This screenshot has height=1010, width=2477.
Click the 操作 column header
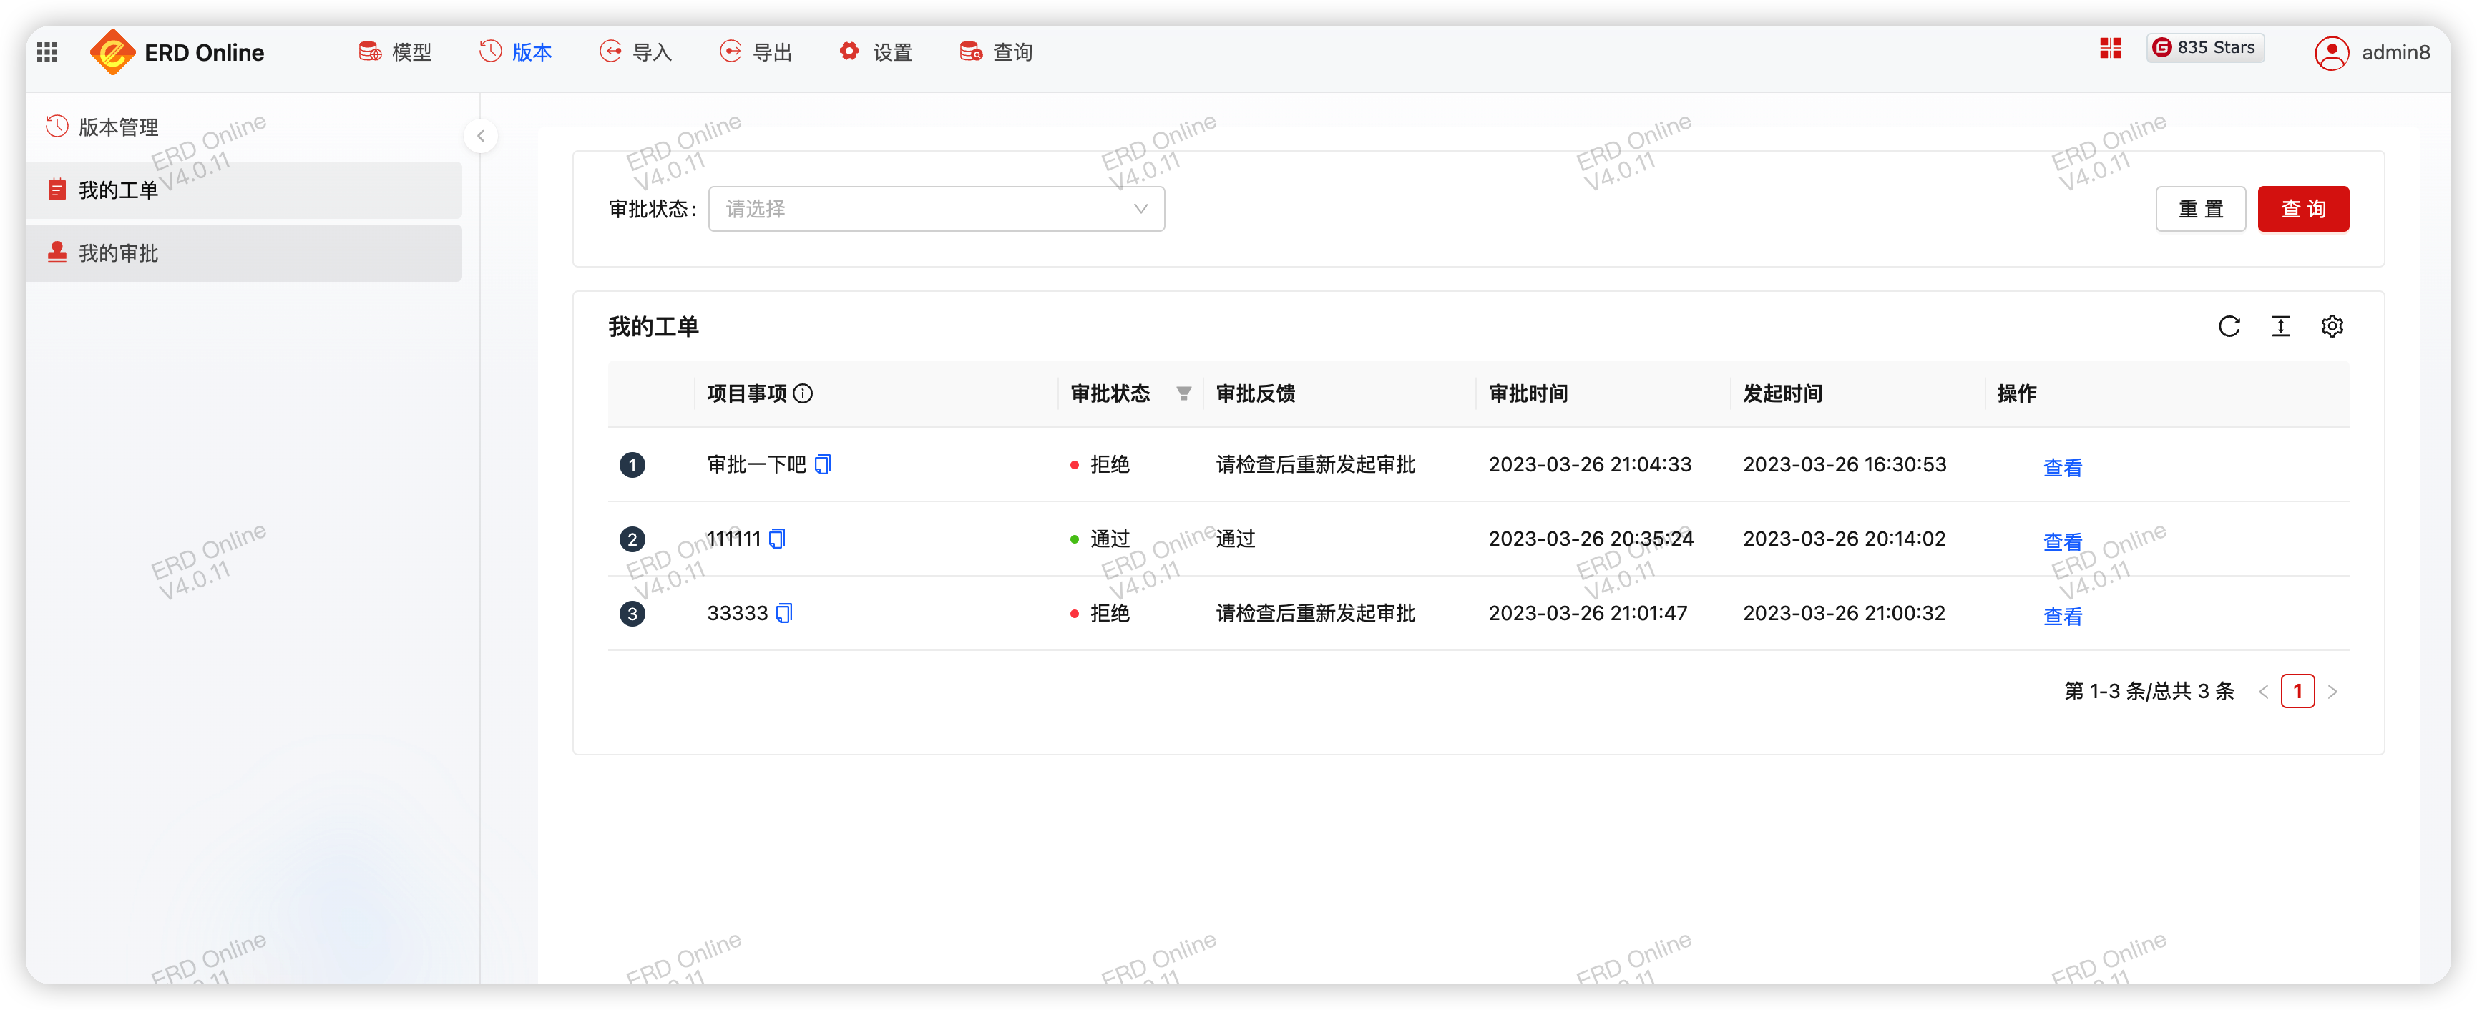(x=2016, y=394)
